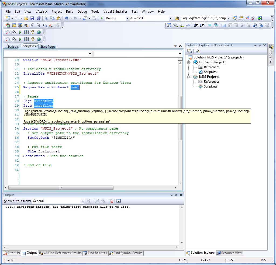Click the Paste clipboard icon

[58, 18]
